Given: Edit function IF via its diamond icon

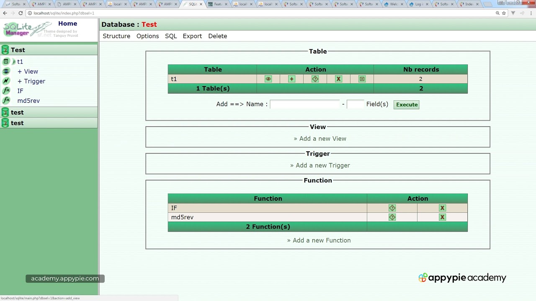Looking at the screenshot, I should [392, 208].
